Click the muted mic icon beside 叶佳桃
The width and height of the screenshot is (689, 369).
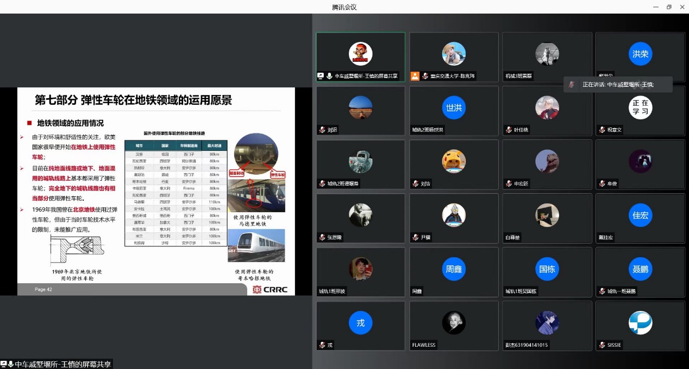(509, 130)
